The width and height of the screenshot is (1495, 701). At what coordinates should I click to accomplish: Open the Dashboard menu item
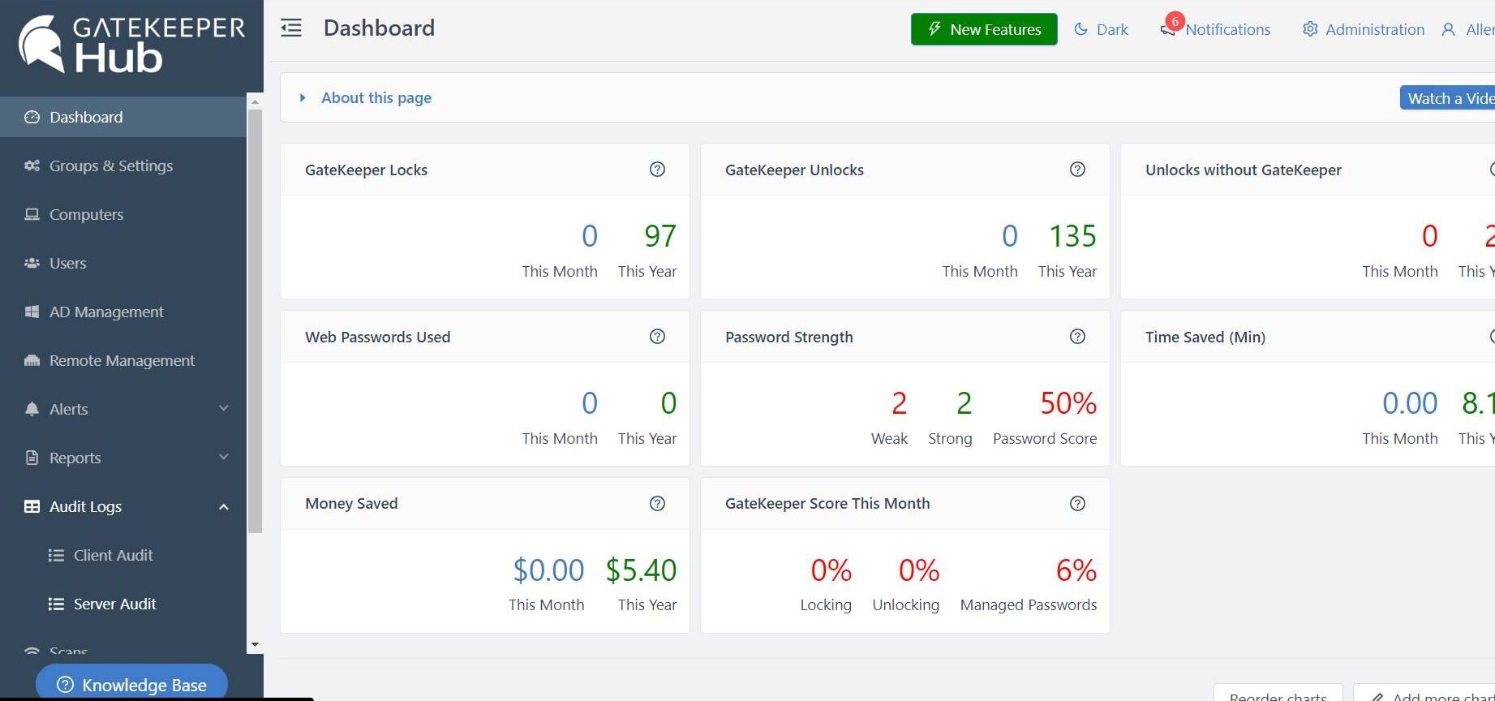[x=123, y=117]
